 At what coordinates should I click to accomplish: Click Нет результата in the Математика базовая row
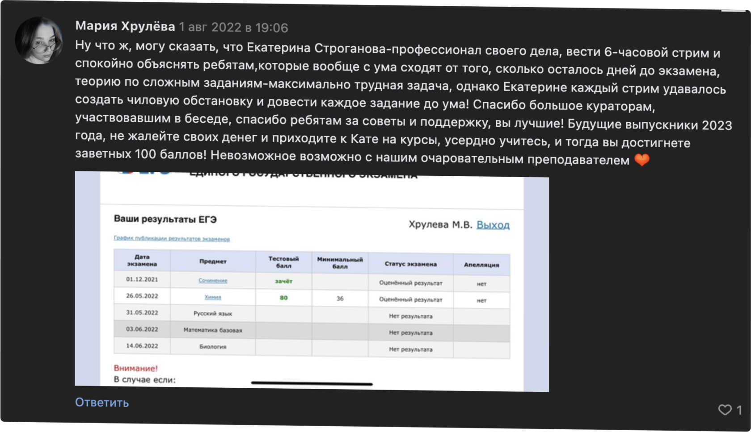(411, 332)
